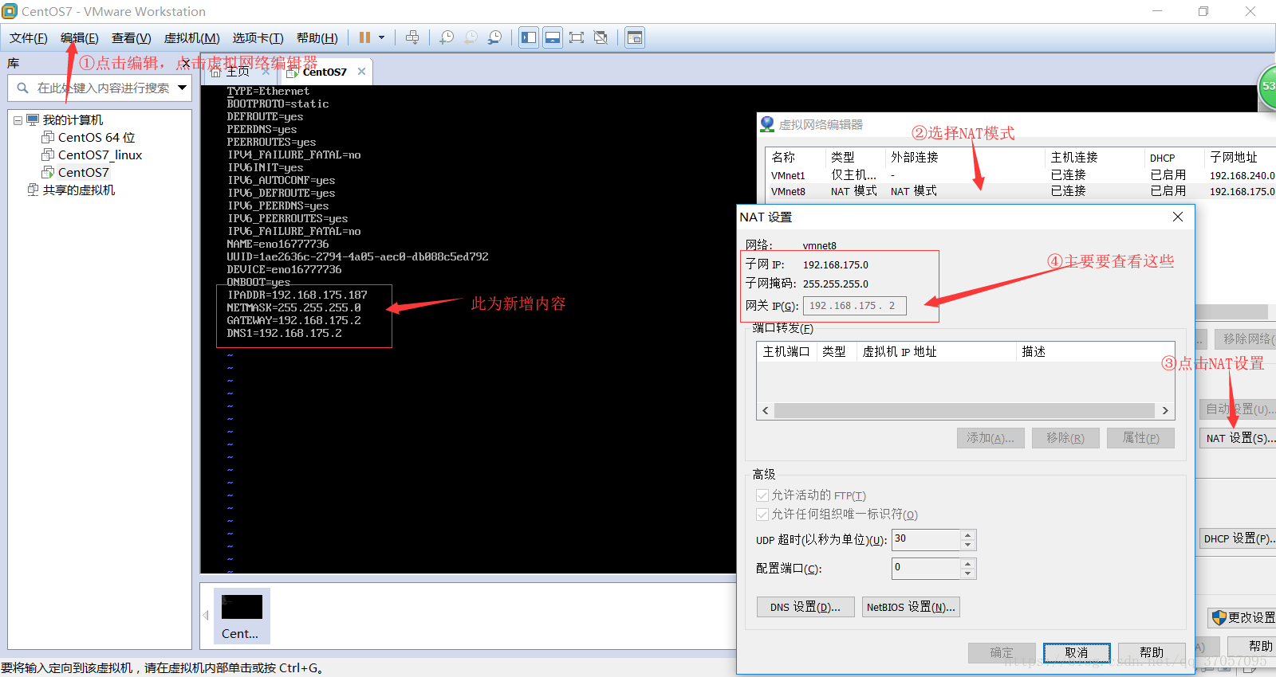Click the thumbnail bar left scroll arrow
Screen dimensions: 1276x677
(x=206, y=616)
